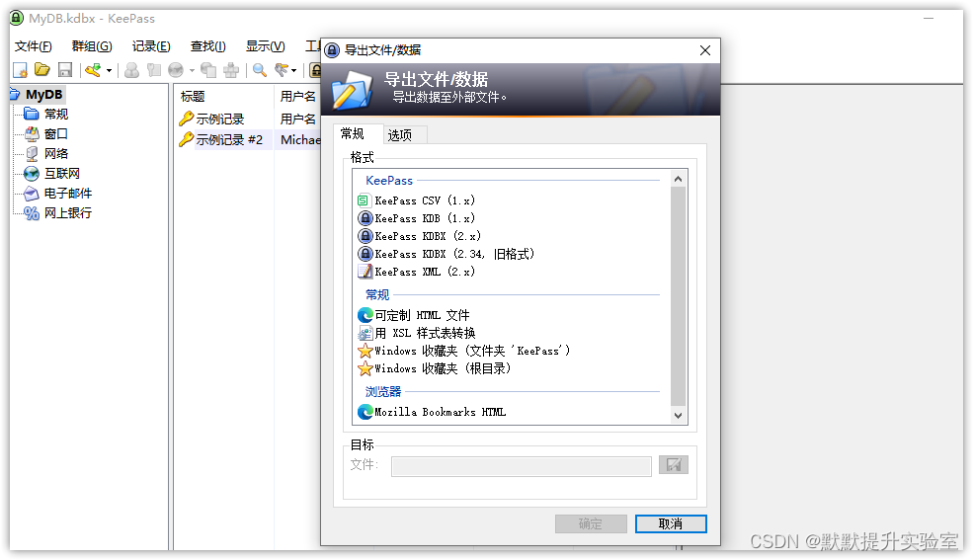Select the 窗口 group in tree
973x560 pixels.
pos(56,134)
